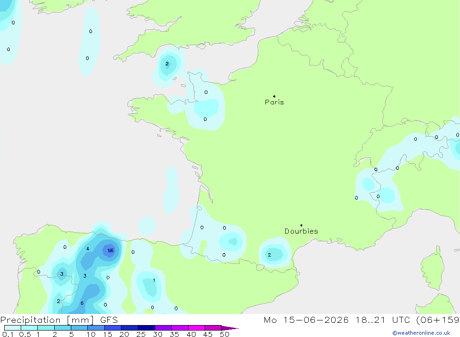This screenshot has width=460, height=337.
Task: Click the 0.5 legend scale label
Action: tap(25, 334)
